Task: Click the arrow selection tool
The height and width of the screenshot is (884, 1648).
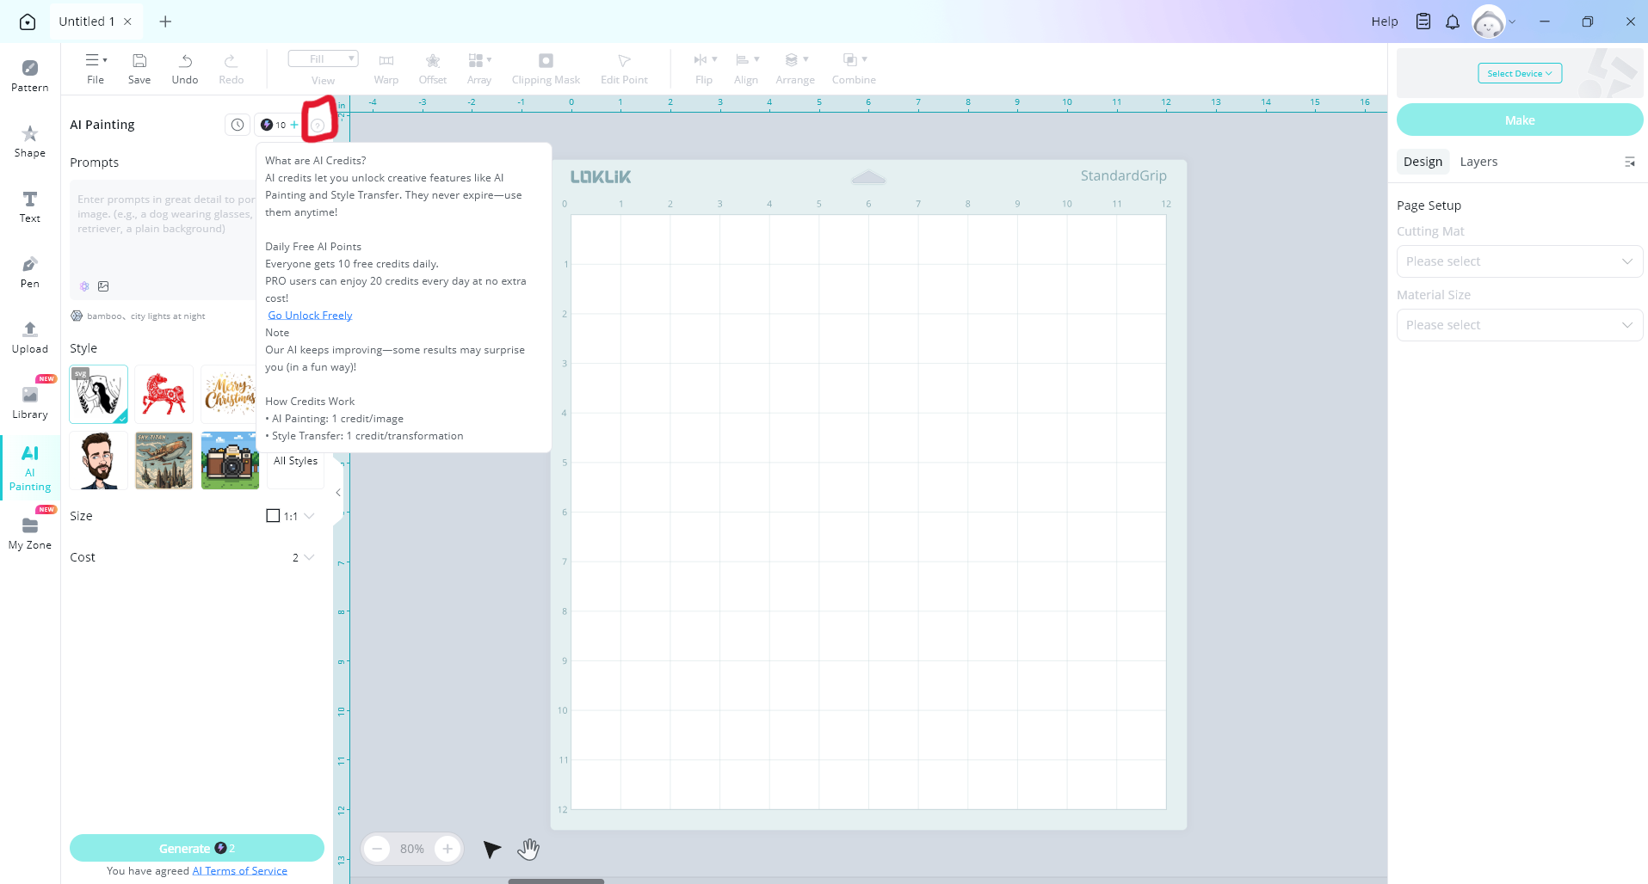Action: coord(491,850)
